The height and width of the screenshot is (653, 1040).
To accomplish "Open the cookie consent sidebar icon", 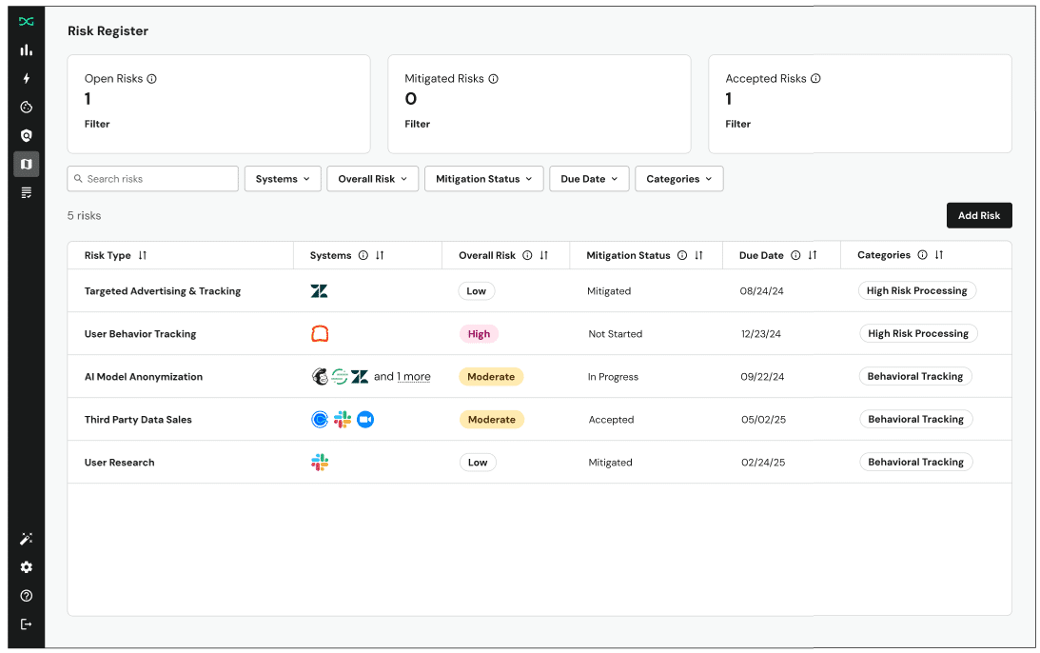I will point(27,108).
